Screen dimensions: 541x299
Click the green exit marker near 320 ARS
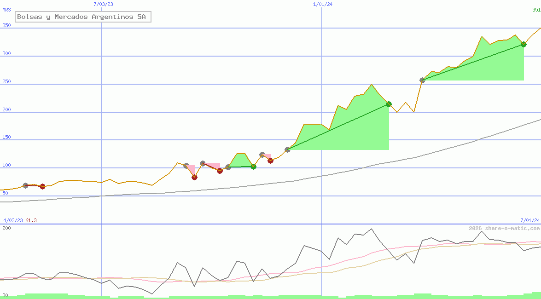[524, 44]
